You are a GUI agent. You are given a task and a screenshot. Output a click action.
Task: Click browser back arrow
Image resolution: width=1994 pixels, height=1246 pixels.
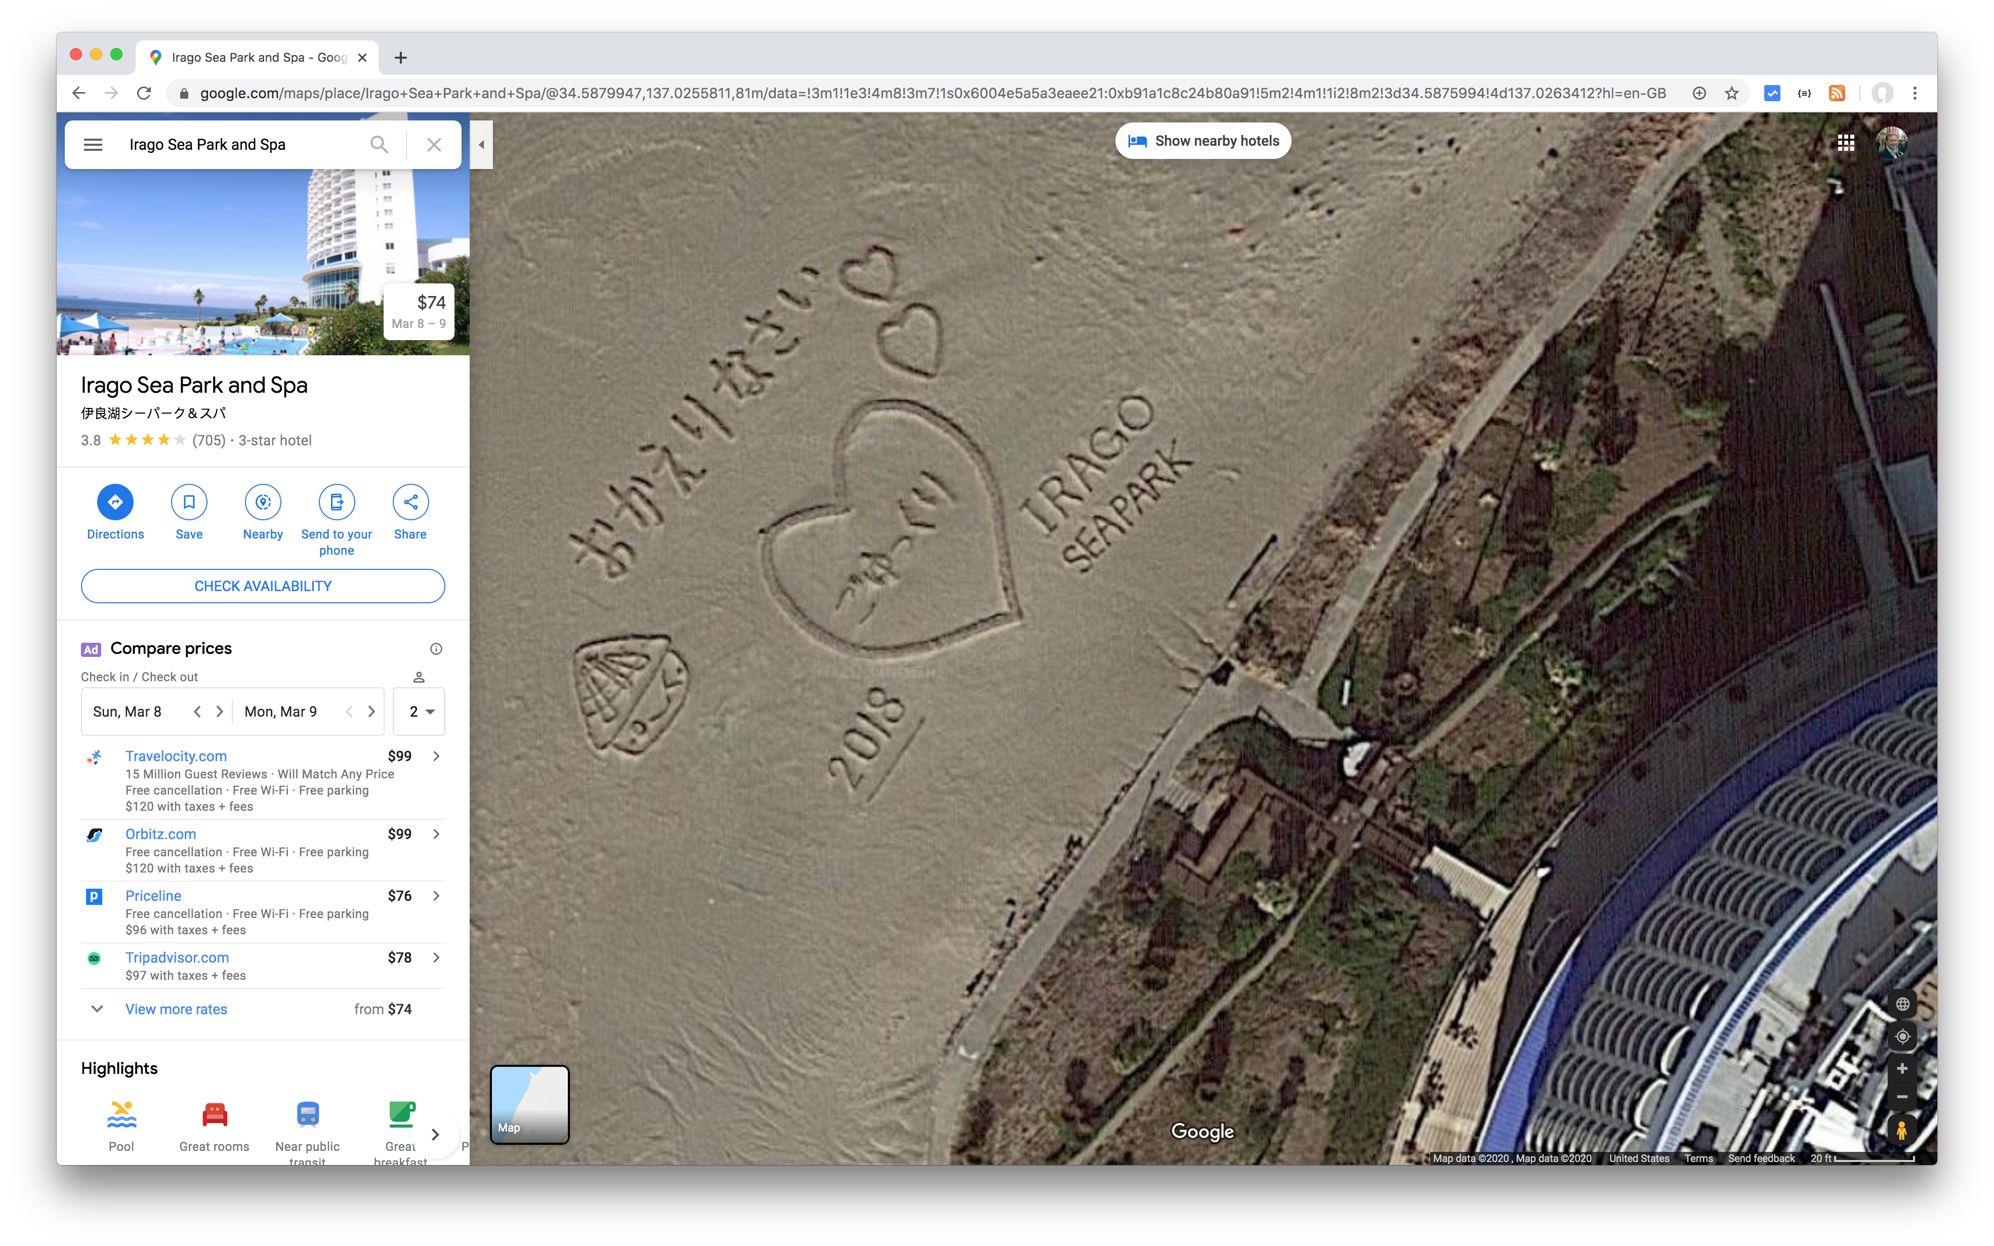(79, 93)
